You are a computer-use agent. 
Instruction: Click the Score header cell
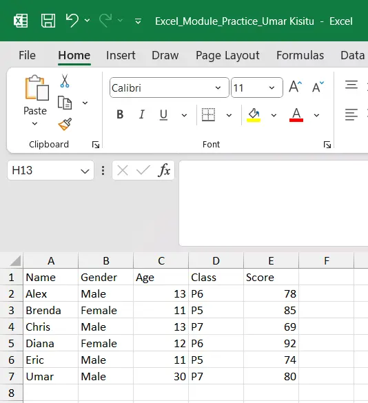[x=271, y=277]
